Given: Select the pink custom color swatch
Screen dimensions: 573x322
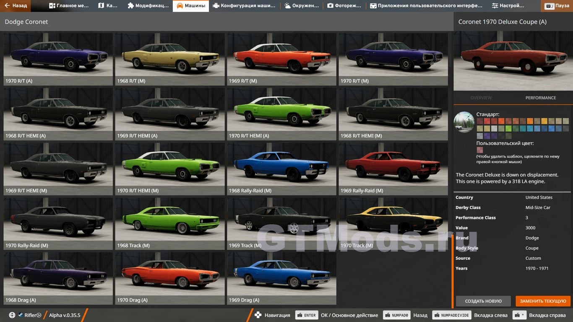Looking at the screenshot, I should [480, 150].
